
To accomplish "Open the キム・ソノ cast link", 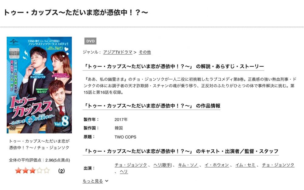I will click(188, 165).
